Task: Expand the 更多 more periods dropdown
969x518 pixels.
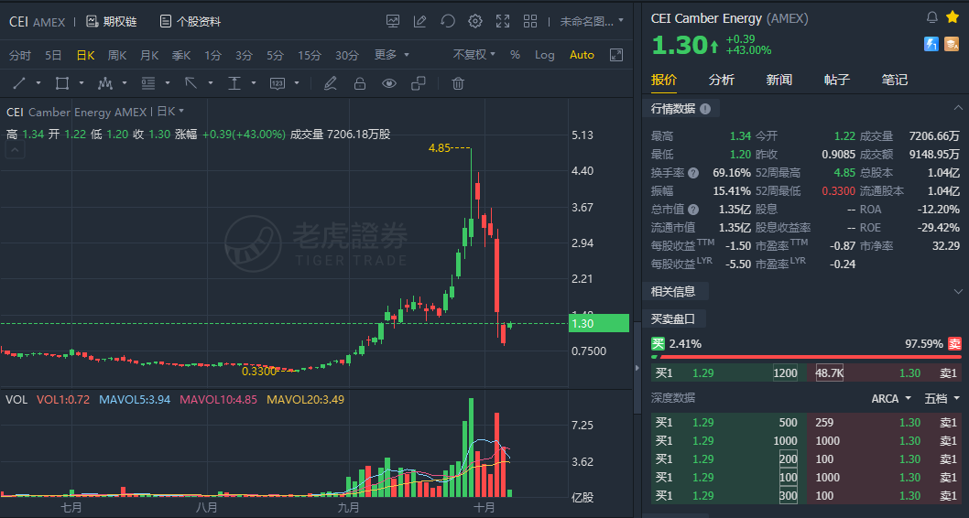Action: [x=391, y=55]
